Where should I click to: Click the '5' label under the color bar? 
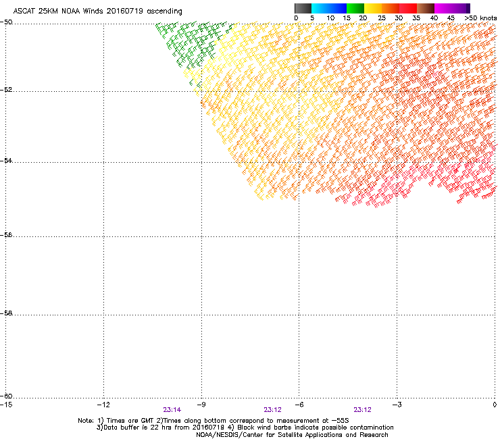(x=312, y=18)
